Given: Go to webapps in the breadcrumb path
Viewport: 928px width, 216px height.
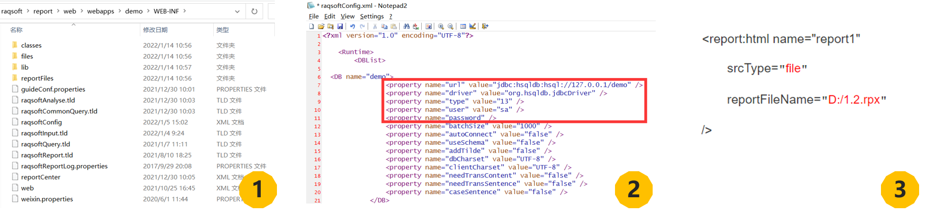Looking at the screenshot, I should pos(101,11).
